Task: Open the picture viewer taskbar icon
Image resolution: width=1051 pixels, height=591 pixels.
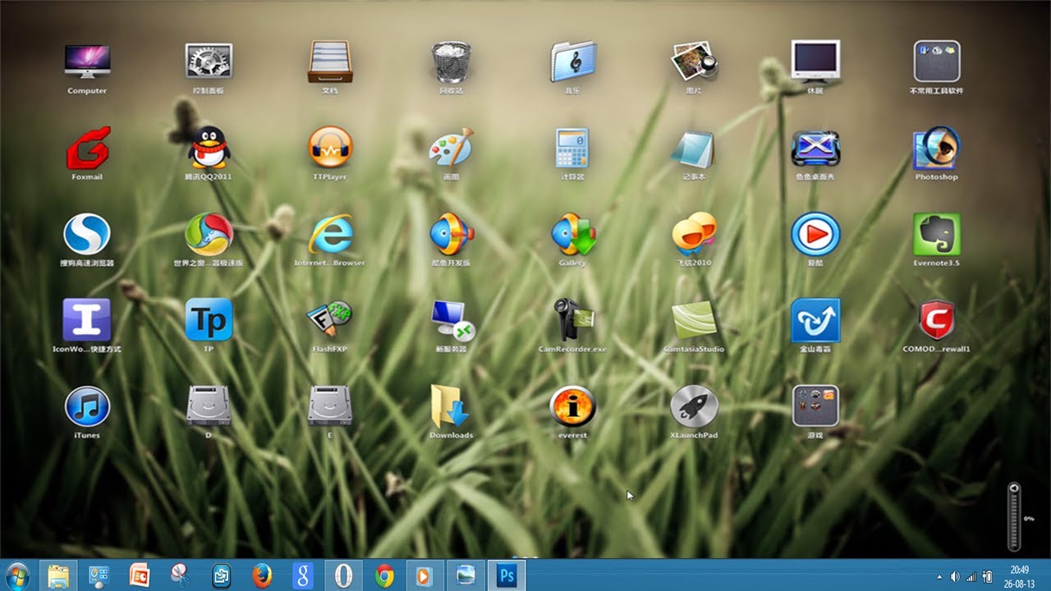Action: 466,575
